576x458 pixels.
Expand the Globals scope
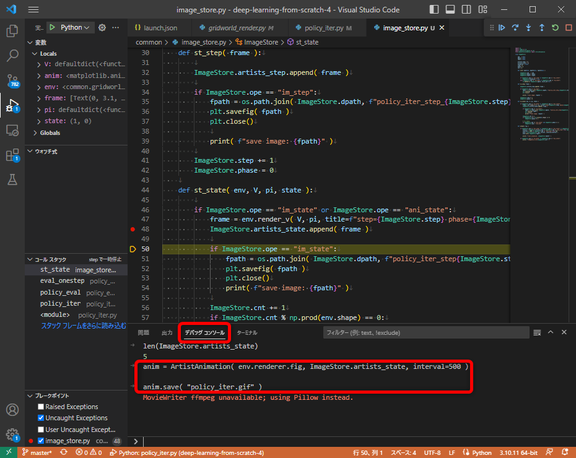coord(35,133)
